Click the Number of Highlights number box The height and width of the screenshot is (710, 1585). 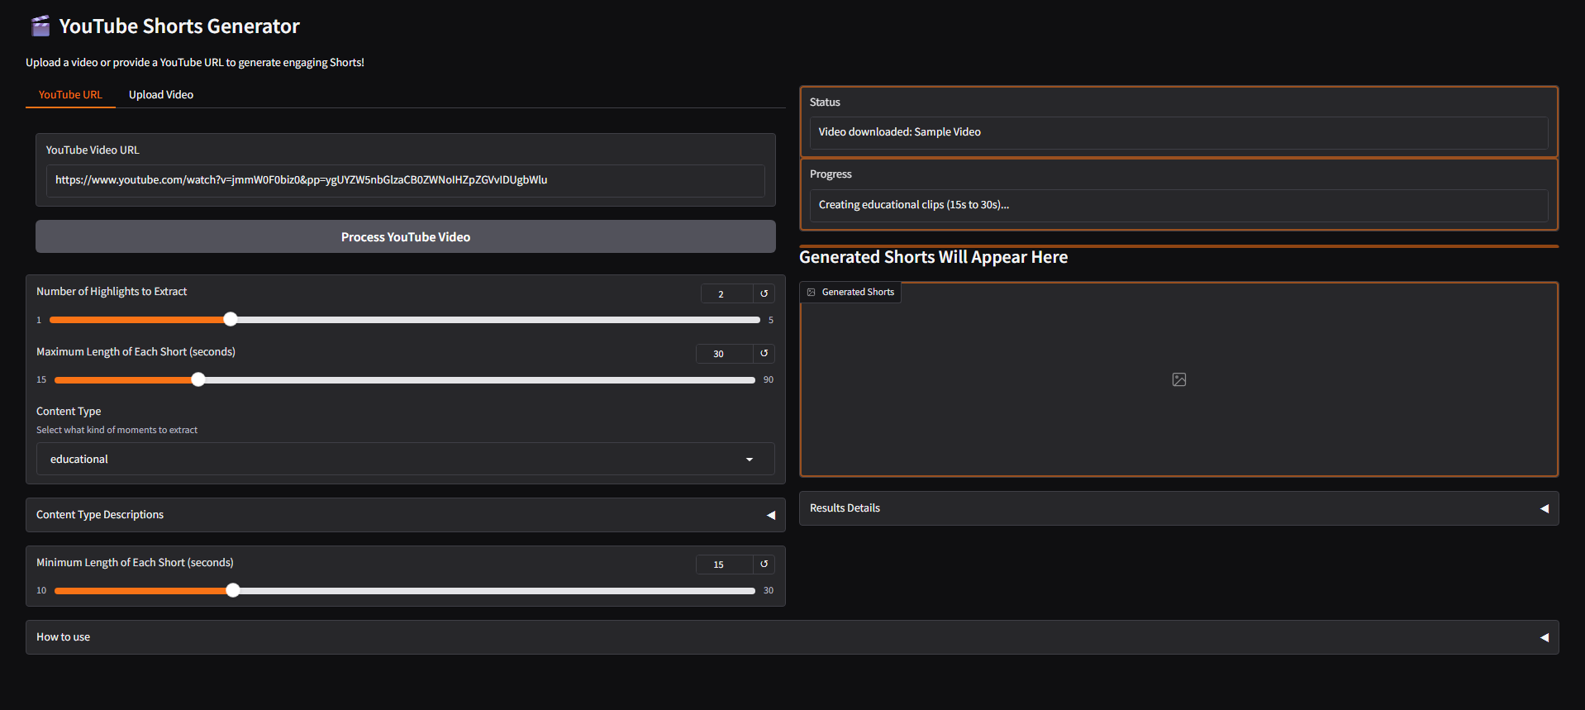tap(727, 293)
